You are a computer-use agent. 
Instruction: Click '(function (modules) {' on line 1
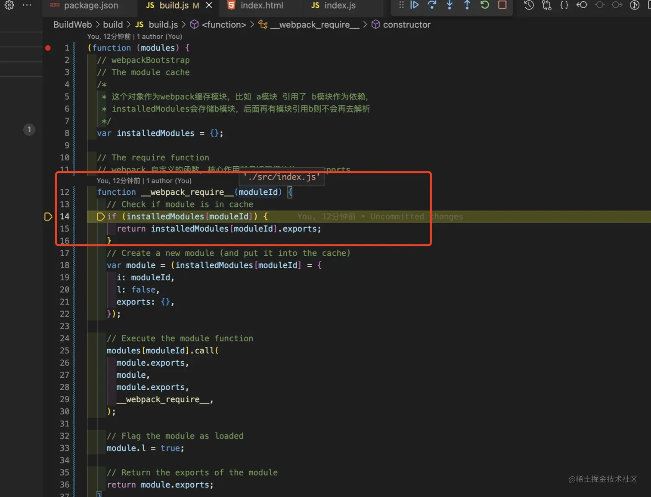(139, 48)
